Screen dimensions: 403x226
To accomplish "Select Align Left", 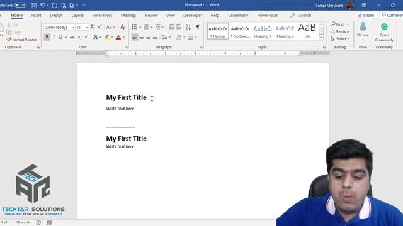I will pos(134,37).
